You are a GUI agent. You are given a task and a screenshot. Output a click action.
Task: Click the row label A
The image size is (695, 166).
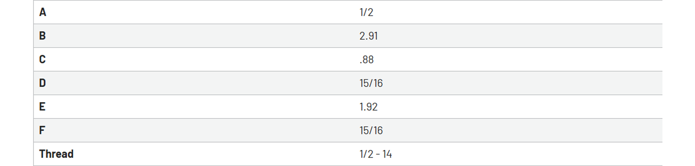click(x=42, y=12)
